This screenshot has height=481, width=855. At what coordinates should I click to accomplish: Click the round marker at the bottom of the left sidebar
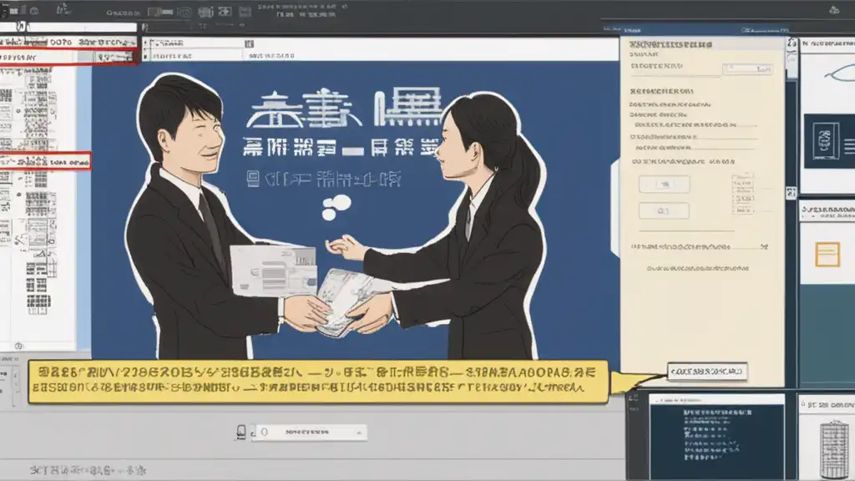click(18, 346)
